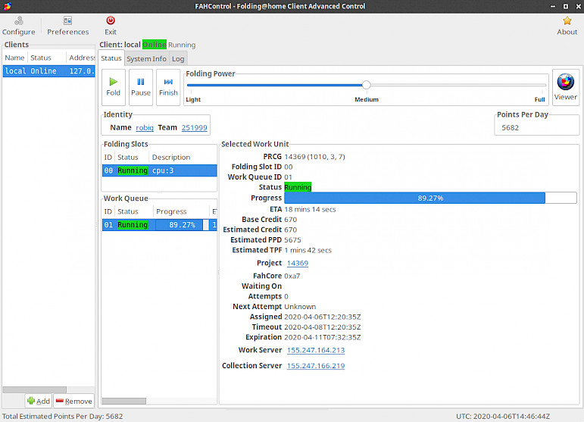Close the FAHControl window
584x422 pixels.
coord(578,6)
